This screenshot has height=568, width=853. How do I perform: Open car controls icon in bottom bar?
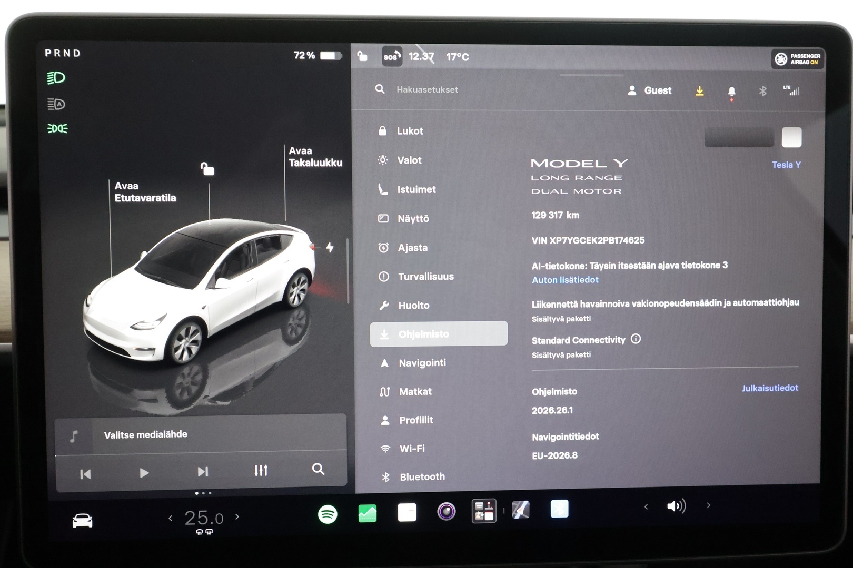pos(82,521)
